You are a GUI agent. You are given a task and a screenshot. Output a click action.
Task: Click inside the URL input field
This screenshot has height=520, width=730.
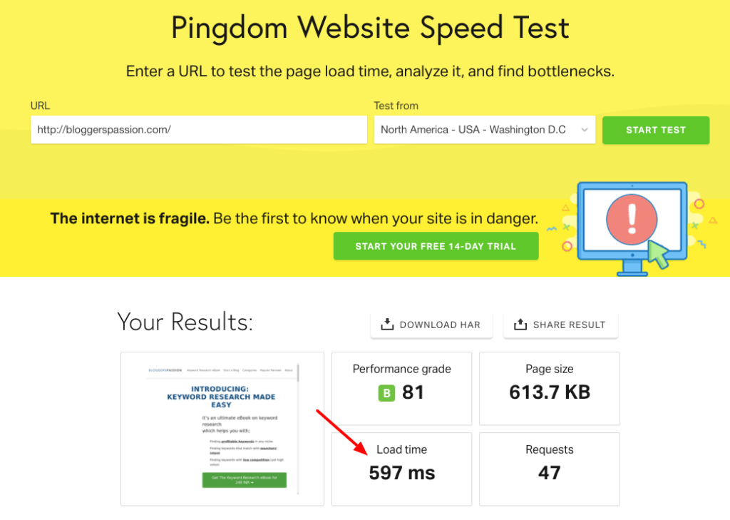coord(199,130)
